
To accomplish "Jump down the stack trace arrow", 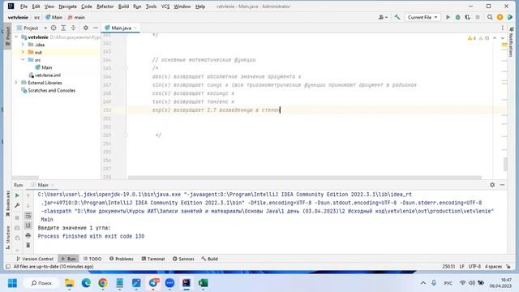I will tap(28, 205).
